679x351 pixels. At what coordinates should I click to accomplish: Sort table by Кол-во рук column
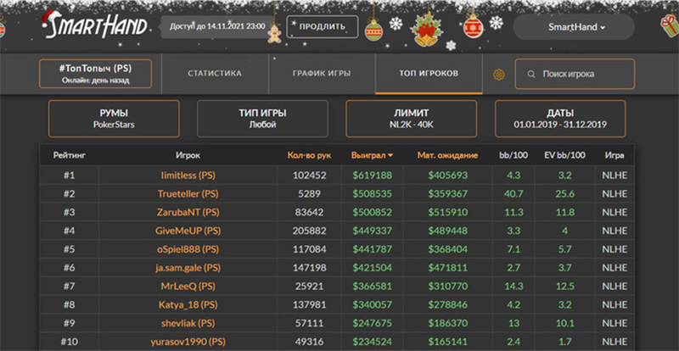pyautogui.click(x=307, y=156)
